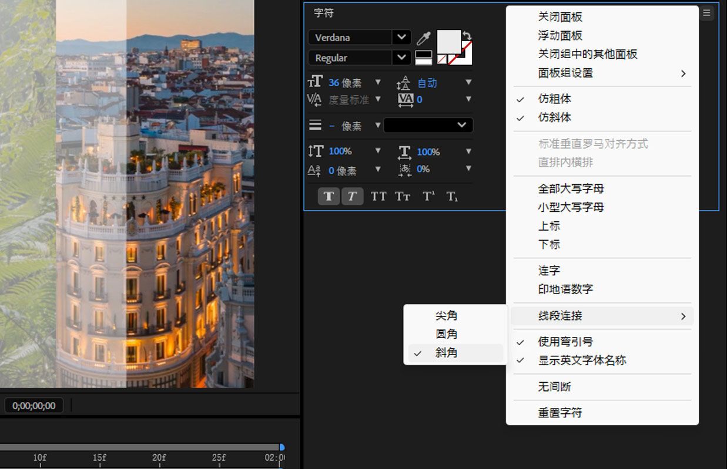Enable subscript formatting icon
This screenshot has width=727, height=469.
coord(452,196)
